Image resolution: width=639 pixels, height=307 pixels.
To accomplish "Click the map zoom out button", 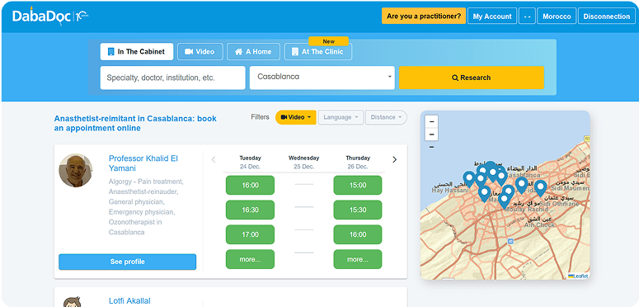I will click(x=431, y=135).
